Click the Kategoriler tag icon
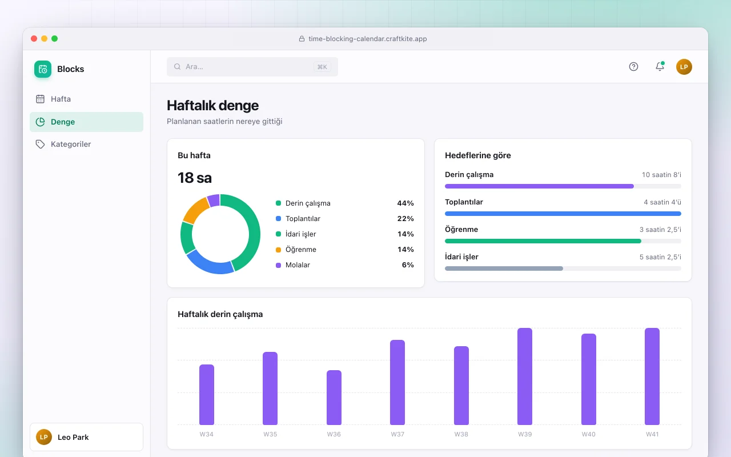This screenshot has width=731, height=457. tap(40, 144)
